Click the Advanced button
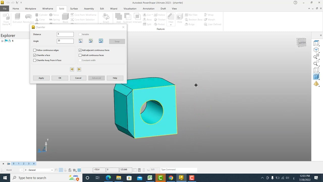 (96, 78)
